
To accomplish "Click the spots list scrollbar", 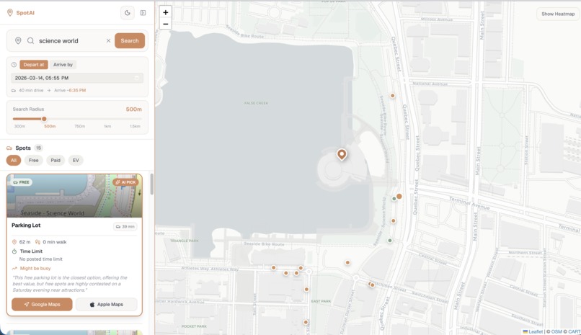I will [x=151, y=184].
